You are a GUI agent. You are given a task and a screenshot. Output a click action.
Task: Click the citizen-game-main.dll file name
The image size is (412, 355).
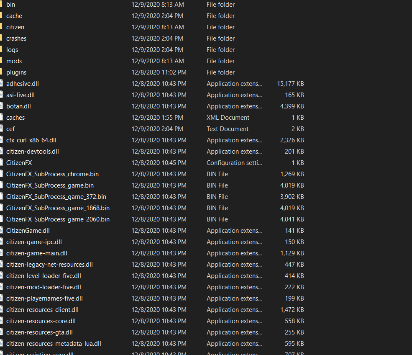[x=37, y=253]
